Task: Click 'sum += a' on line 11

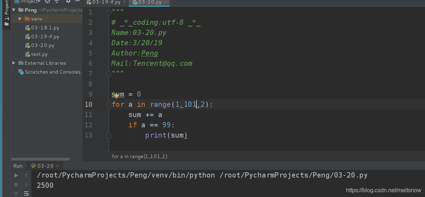Action: [145, 115]
